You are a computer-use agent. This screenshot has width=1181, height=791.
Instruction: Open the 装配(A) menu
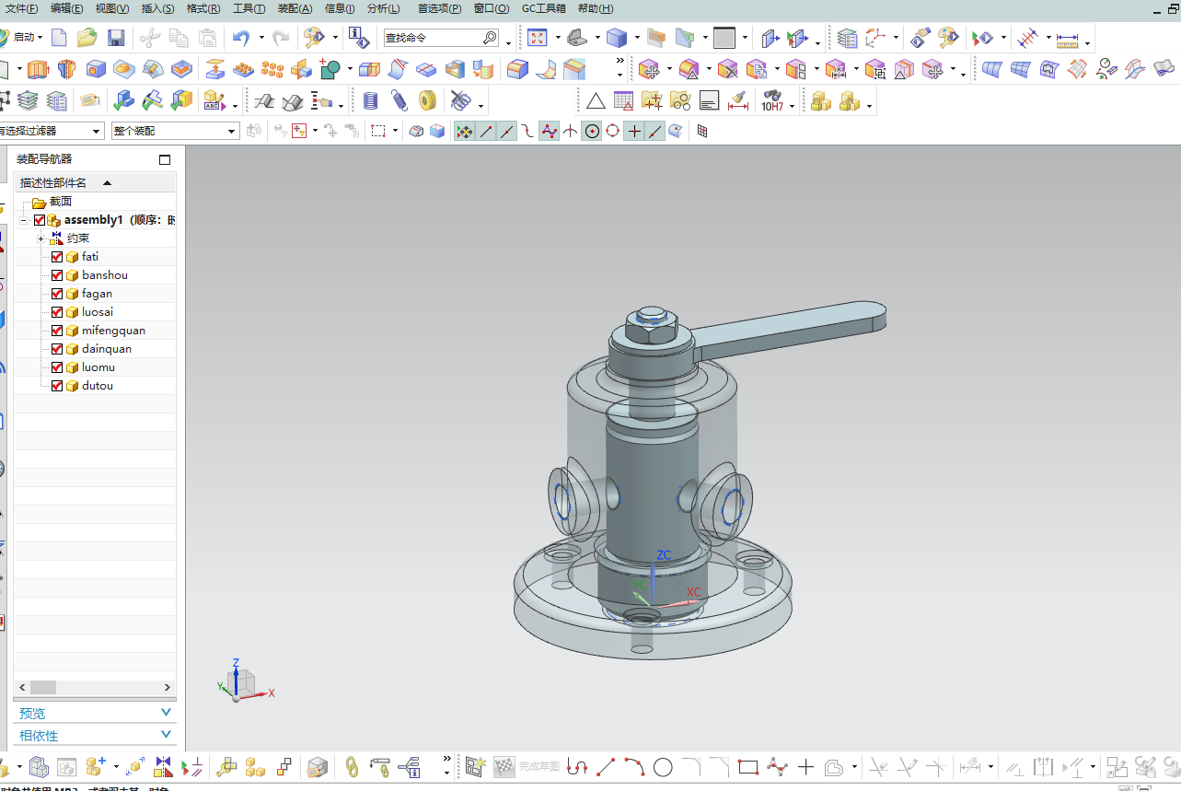click(x=295, y=9)
